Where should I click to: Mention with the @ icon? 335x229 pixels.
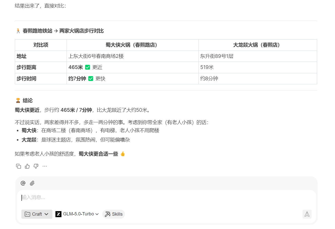coord(23,183)
